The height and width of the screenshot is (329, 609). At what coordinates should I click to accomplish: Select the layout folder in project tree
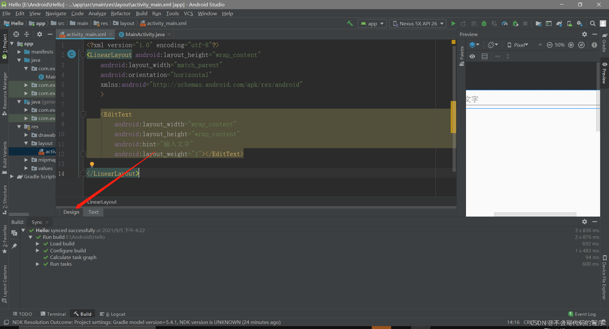tap(45, 143)
